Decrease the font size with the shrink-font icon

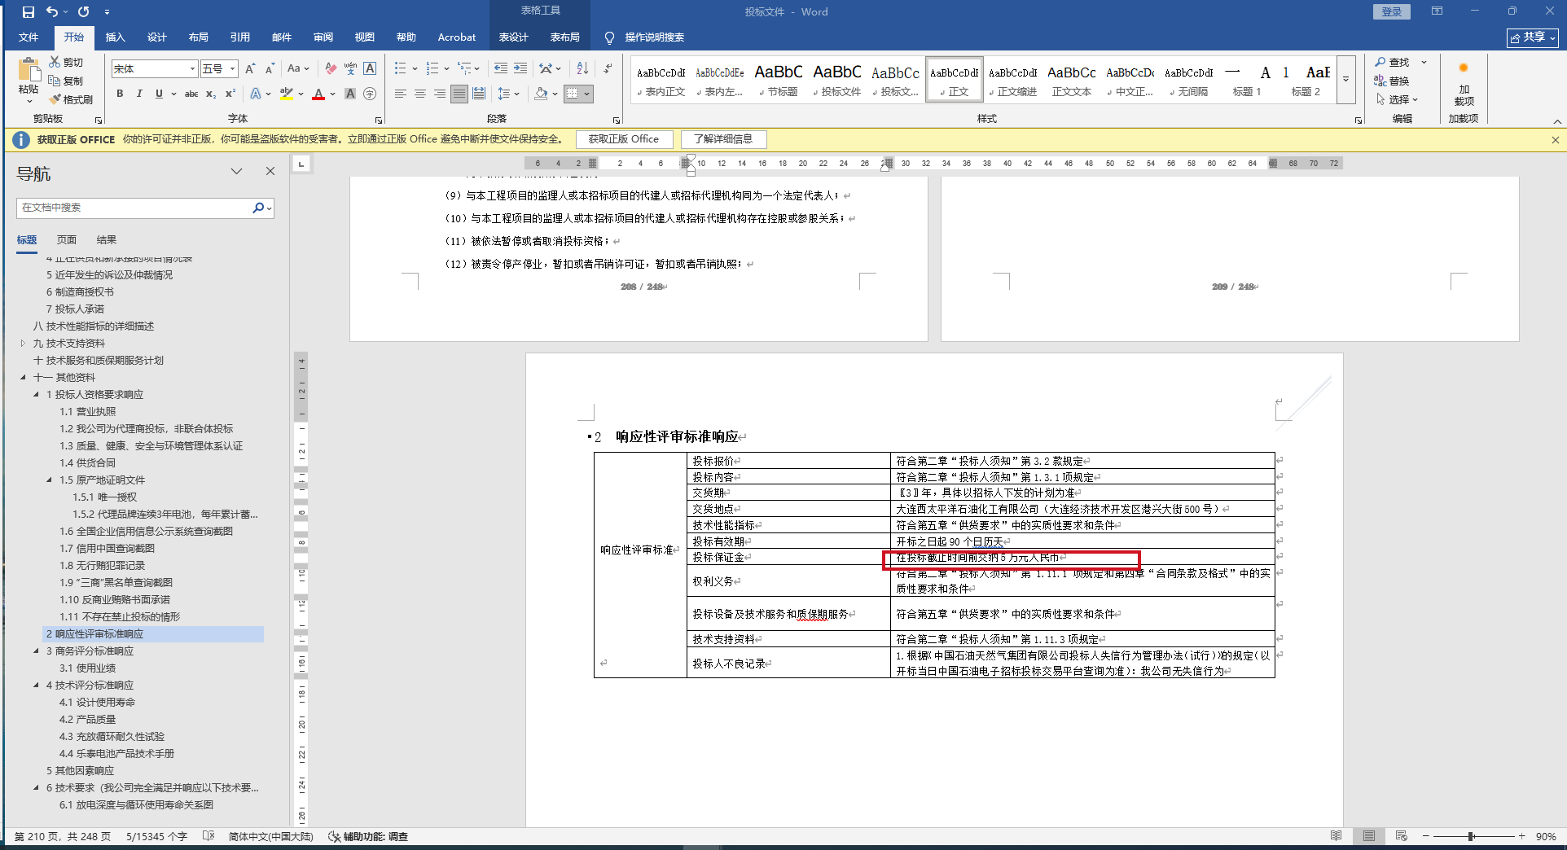(x=269, y=68)
